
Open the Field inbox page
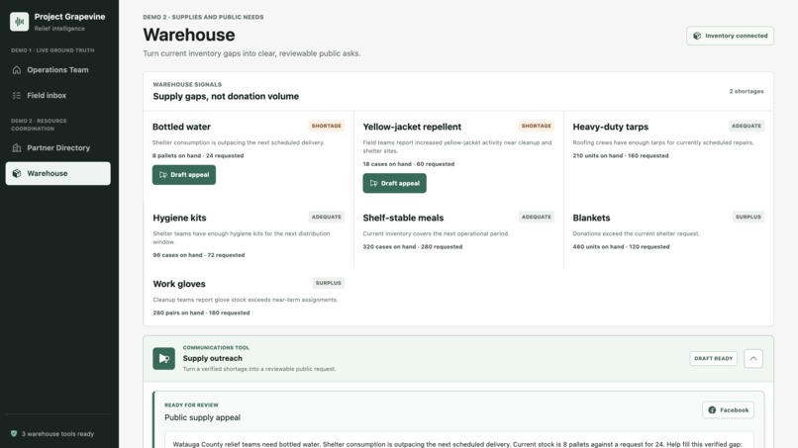coord(58,95)
